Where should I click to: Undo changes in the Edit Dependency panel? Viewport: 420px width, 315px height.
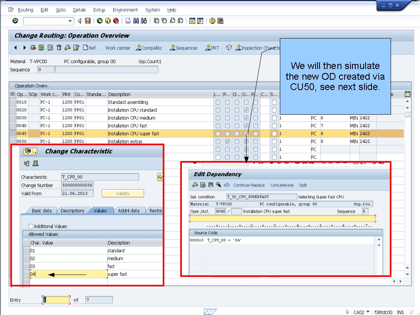[226, 185]
